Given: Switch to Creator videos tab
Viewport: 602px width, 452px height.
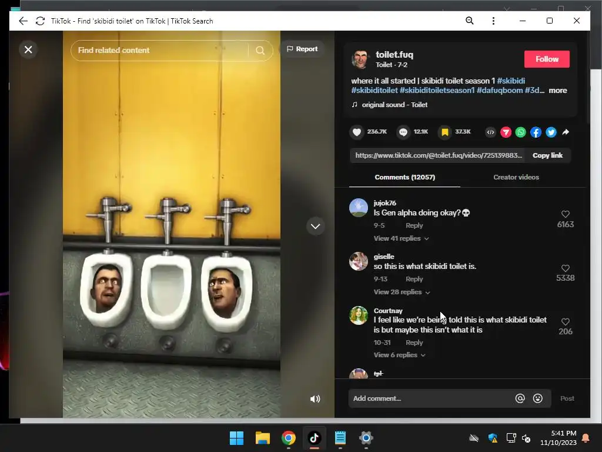Looking at the screenshot, I should tap(516, 177).
